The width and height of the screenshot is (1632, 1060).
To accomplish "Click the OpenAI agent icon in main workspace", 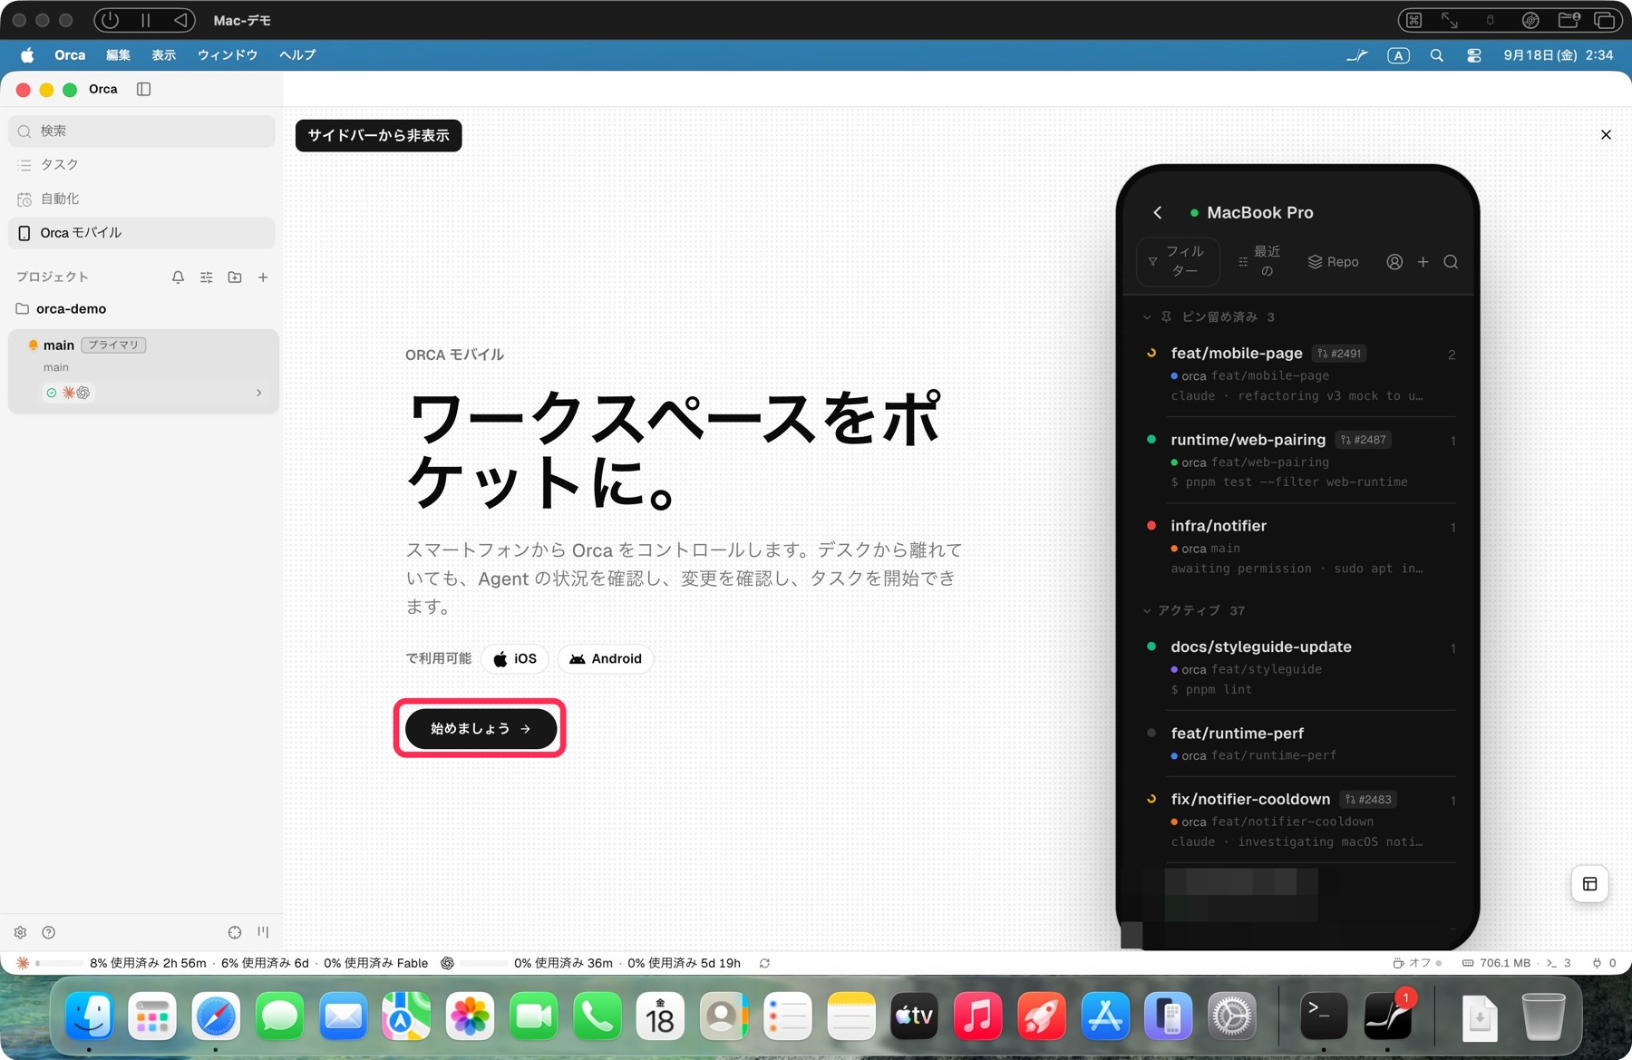I will point(83,393).
